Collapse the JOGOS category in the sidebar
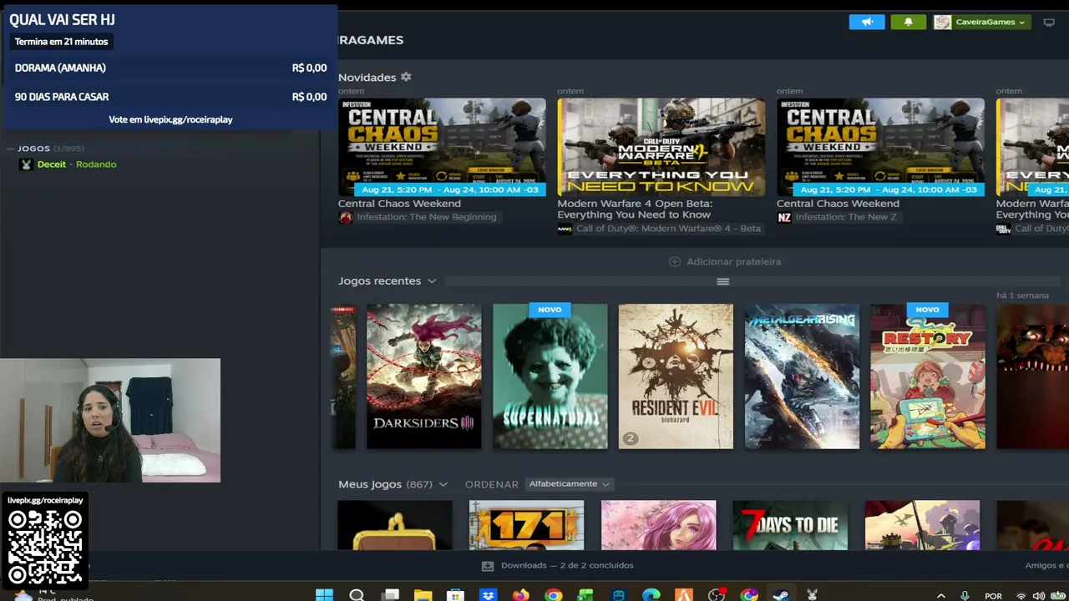Screen dimensions: 1069x601 coord(10,149)
